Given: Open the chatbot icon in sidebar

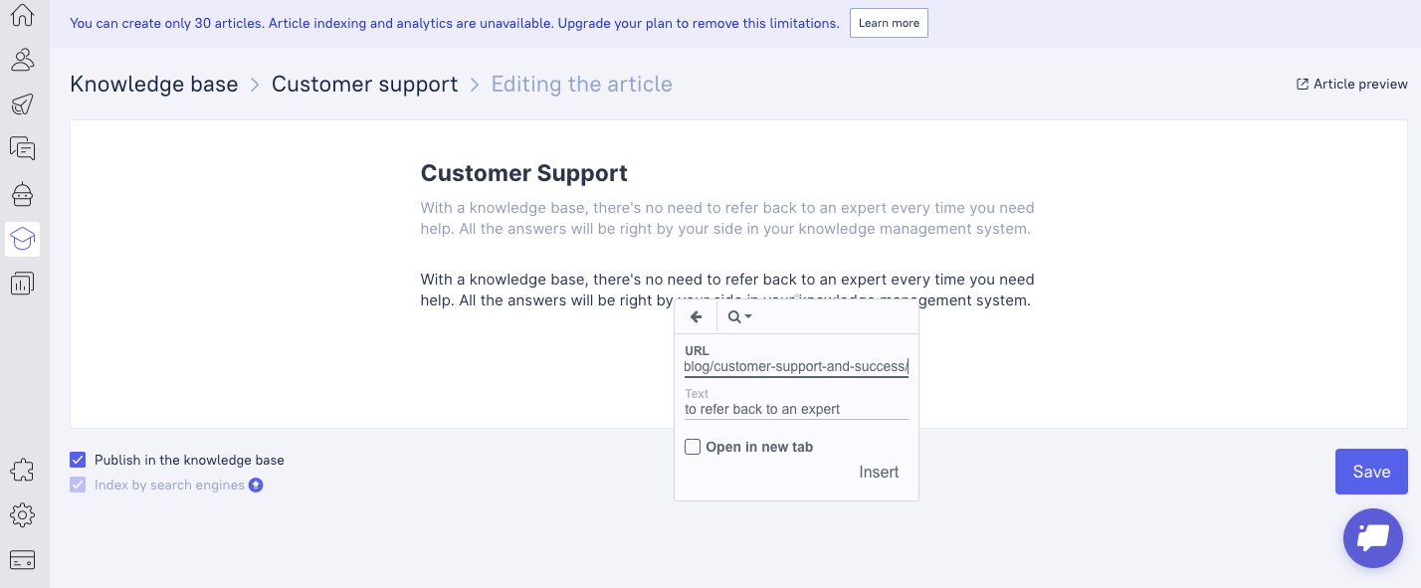Looking at the screenshot, I should click(22, 194).
